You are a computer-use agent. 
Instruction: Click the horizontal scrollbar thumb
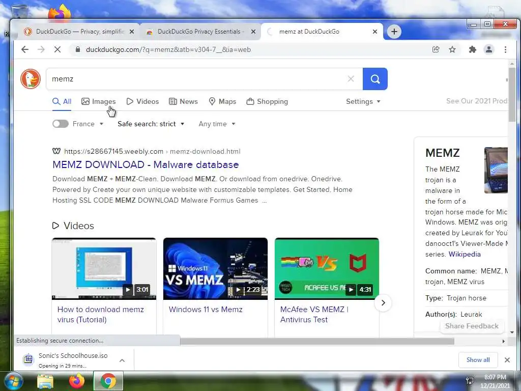317,341
